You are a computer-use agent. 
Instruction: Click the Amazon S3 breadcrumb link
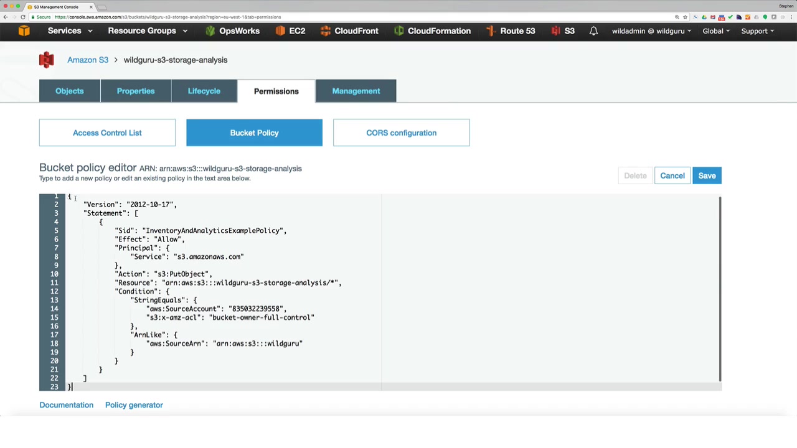tap(88, 60)
